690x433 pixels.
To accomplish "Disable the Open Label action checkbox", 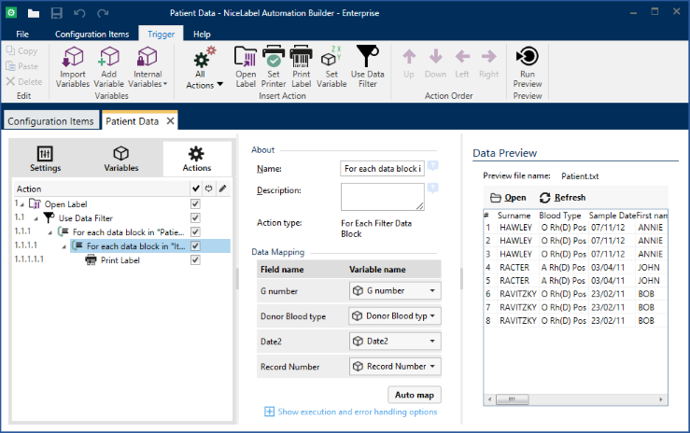I will [195, 203].
